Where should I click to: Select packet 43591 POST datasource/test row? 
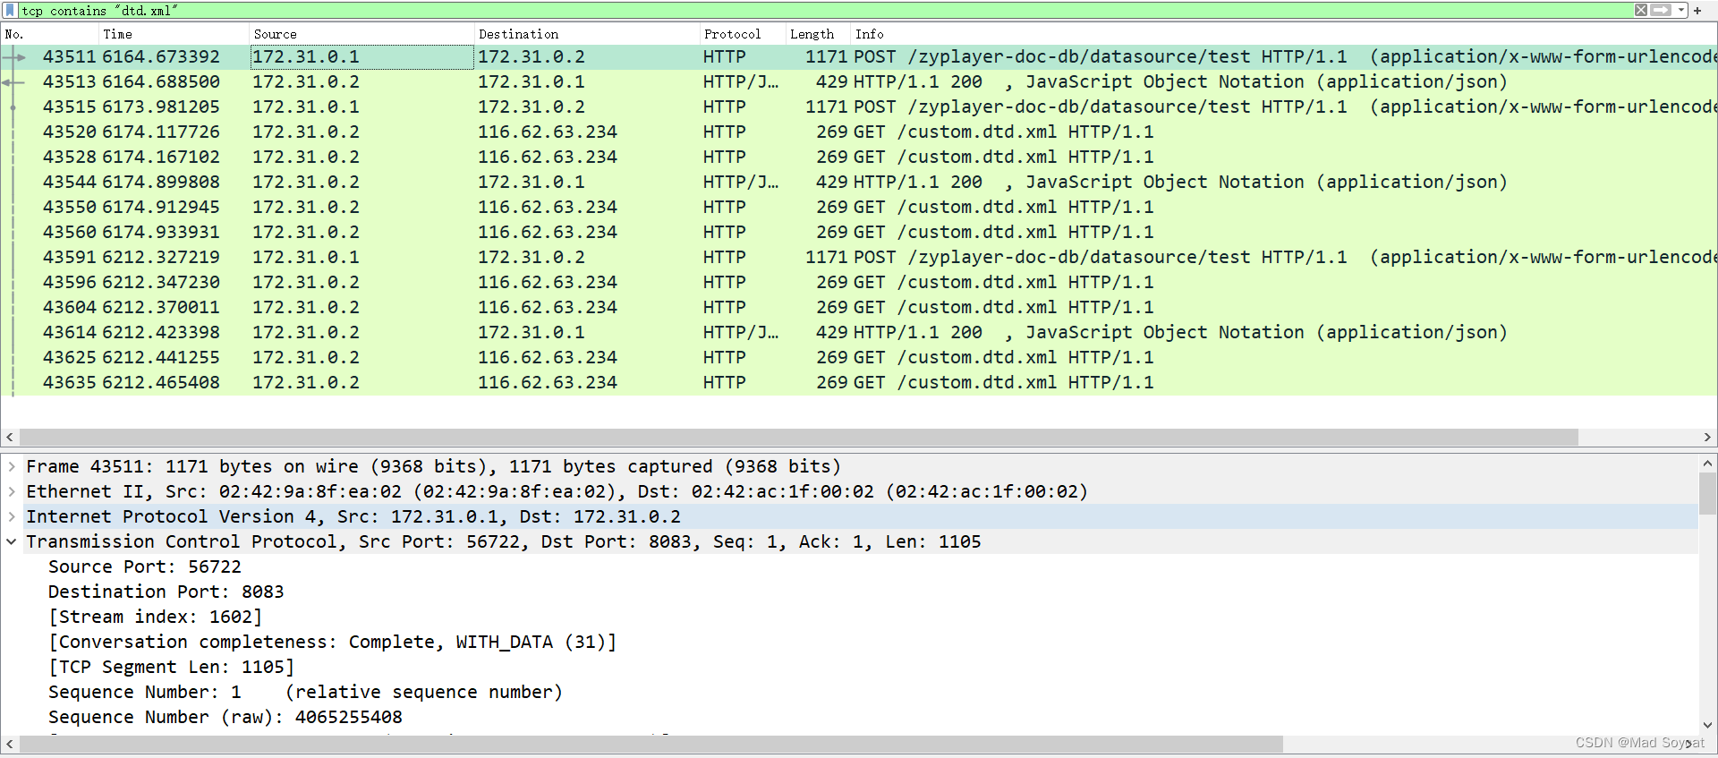[x=859, y=257]
